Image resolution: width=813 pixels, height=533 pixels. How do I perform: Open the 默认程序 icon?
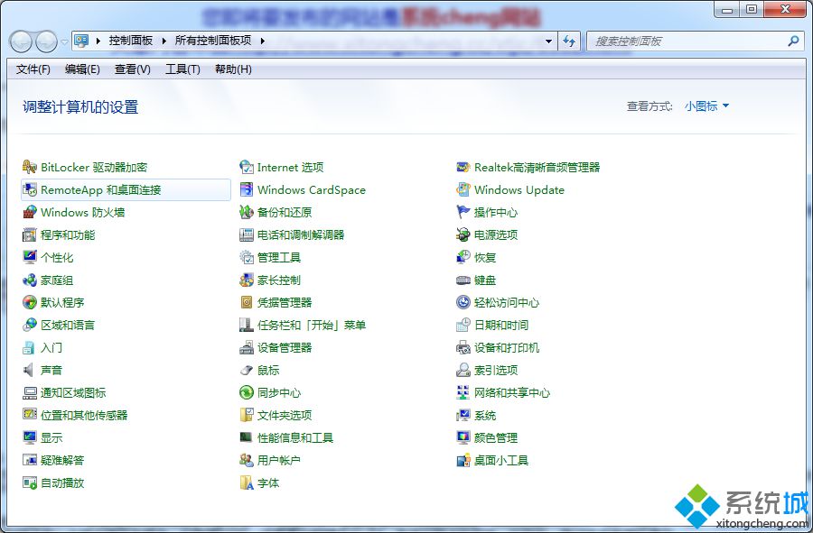(30, 302)
